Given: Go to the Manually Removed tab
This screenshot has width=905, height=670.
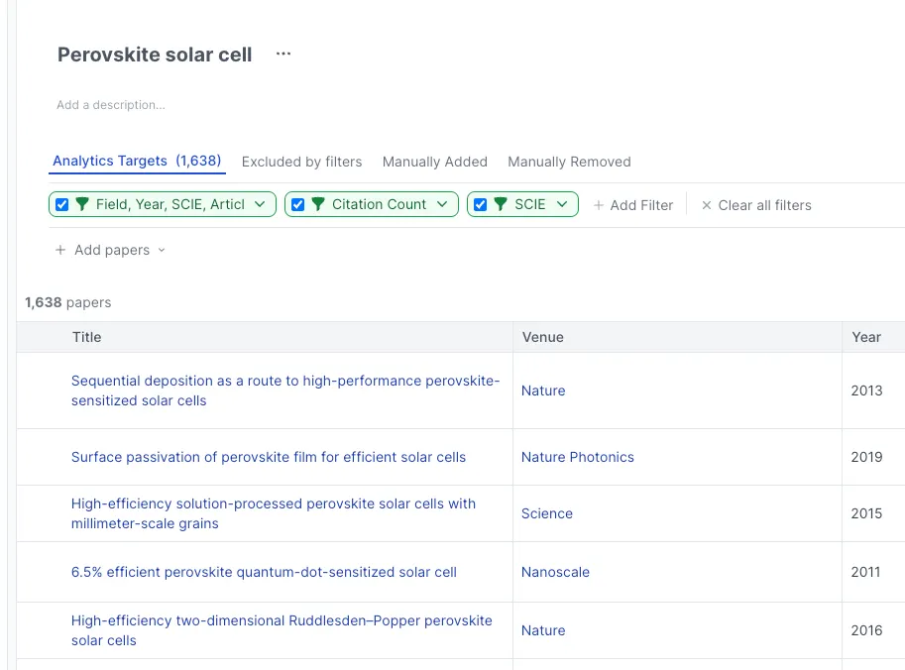Looking at the screenshot, I should [x=569, y=162].
